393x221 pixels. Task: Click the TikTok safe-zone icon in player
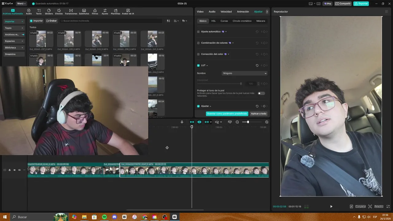click(351, 207)
